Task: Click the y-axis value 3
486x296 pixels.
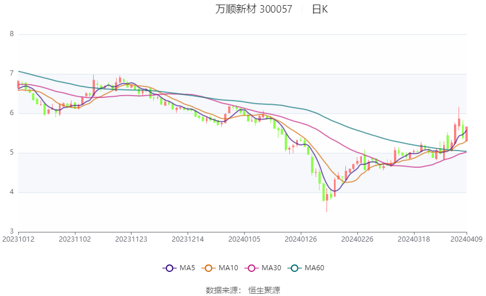Action: coord(12,231)
